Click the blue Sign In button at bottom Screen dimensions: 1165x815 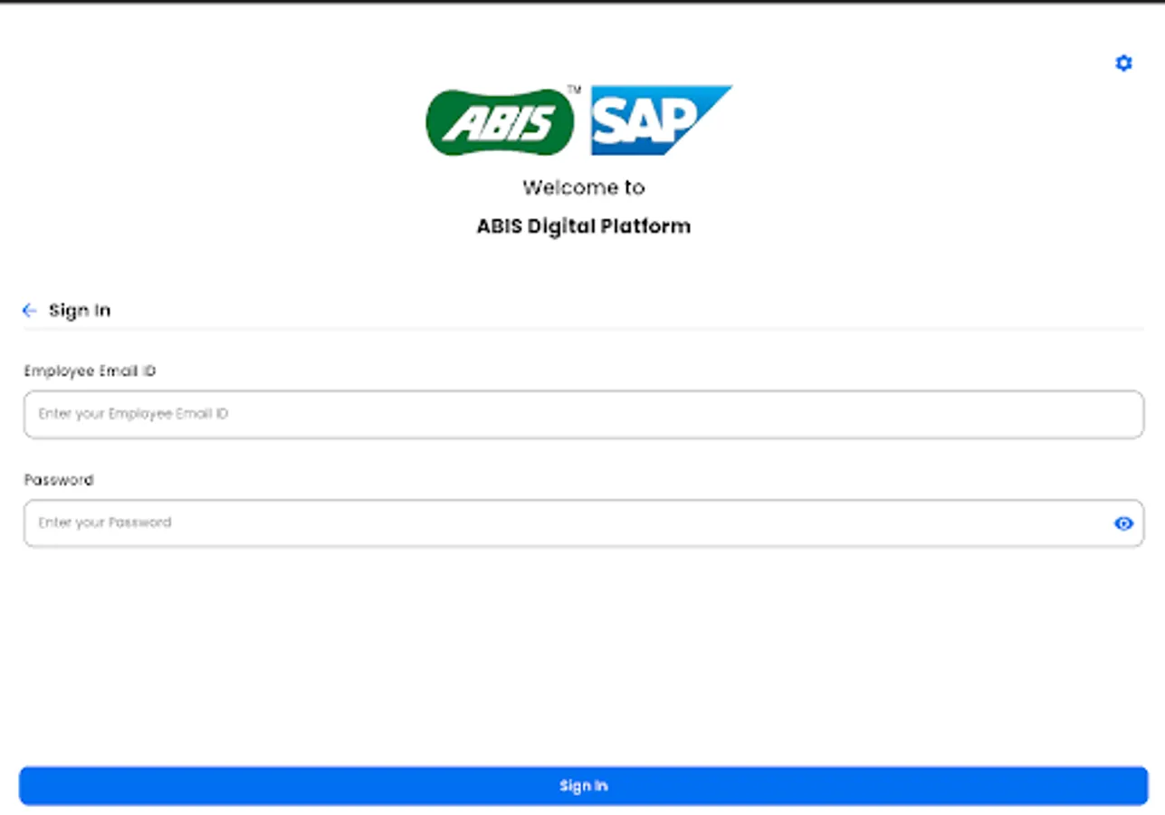click(x=584, y=785)
